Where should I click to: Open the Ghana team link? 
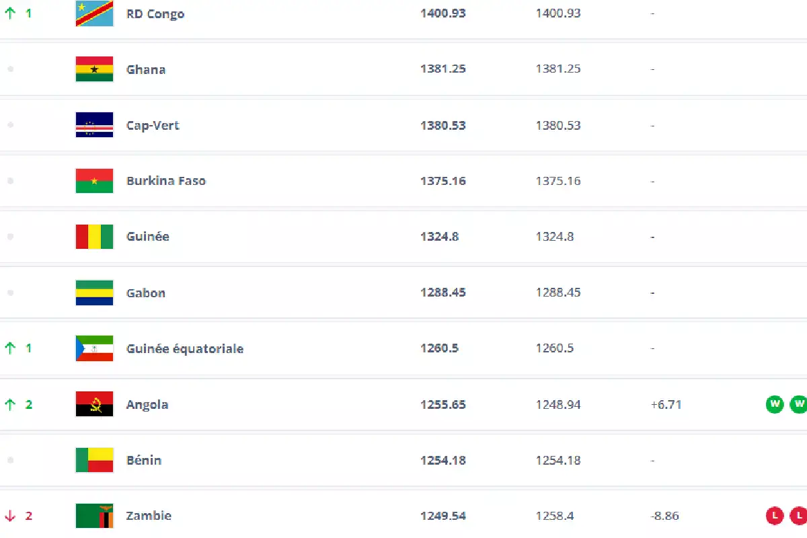tap(146, 69)
